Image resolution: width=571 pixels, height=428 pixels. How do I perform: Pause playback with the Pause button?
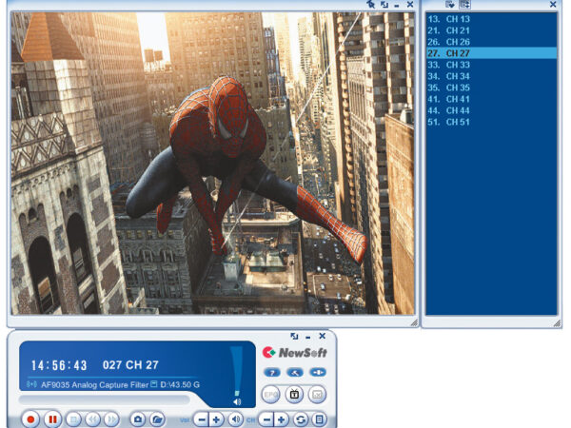coord(52,418)
